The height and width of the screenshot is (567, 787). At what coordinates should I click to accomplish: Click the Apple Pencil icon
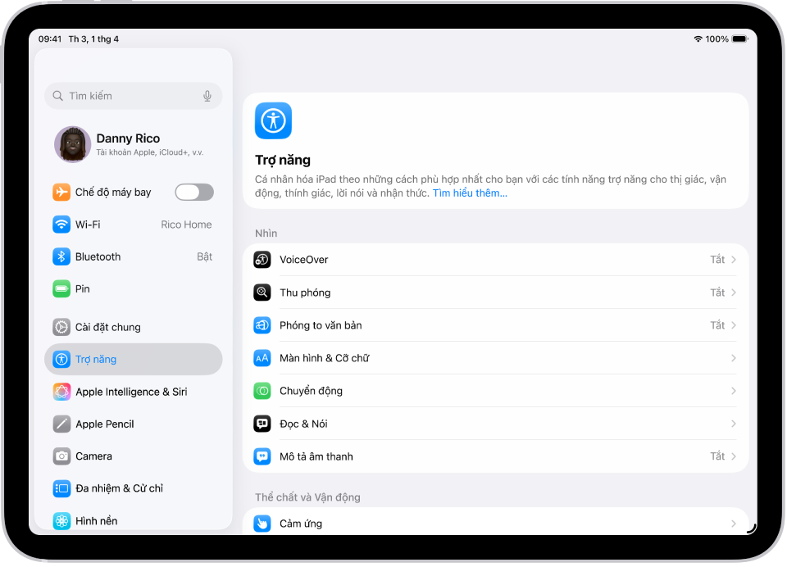pos(61,424)
